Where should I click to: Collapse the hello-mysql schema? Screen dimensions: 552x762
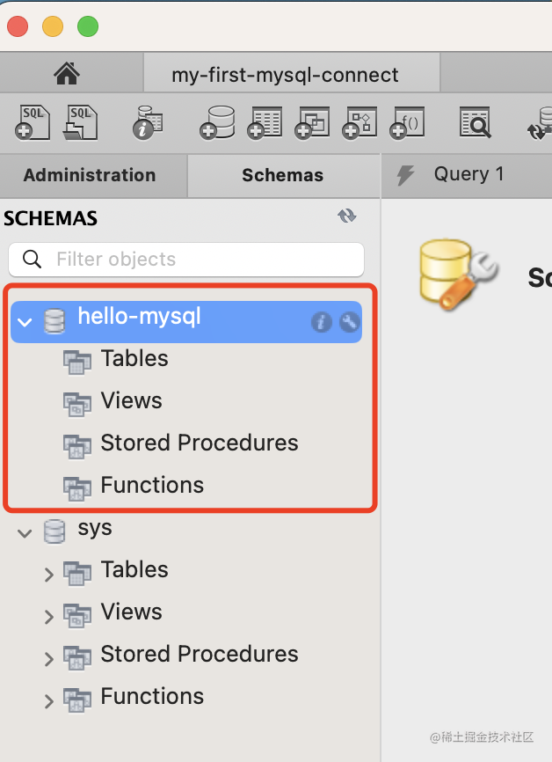coord(25,322)
